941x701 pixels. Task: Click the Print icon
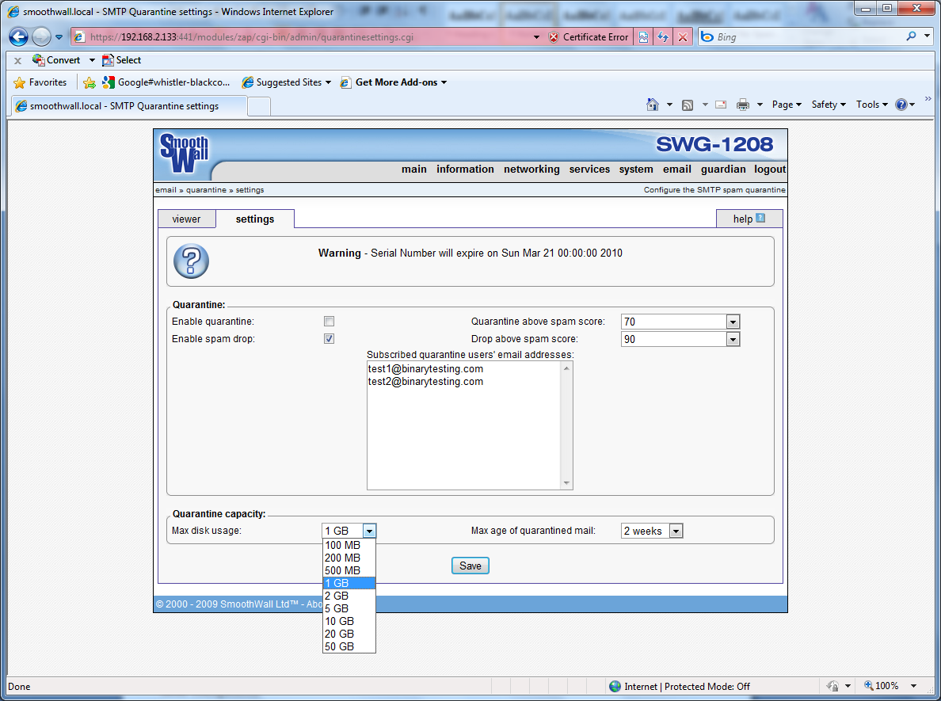coord(743,105)
